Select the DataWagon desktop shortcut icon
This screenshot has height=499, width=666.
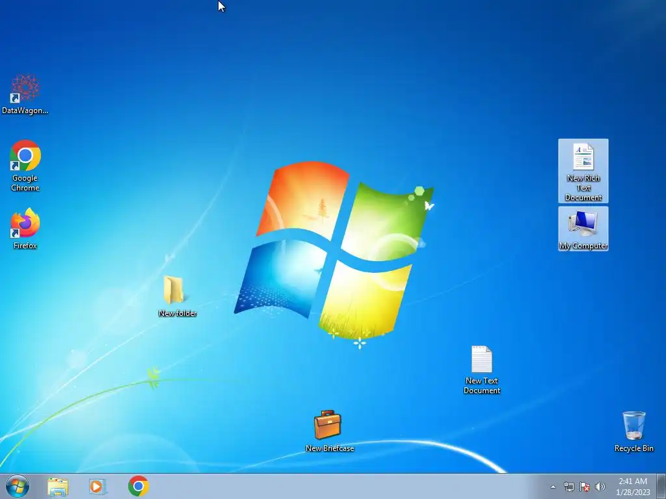click(25, 88)
